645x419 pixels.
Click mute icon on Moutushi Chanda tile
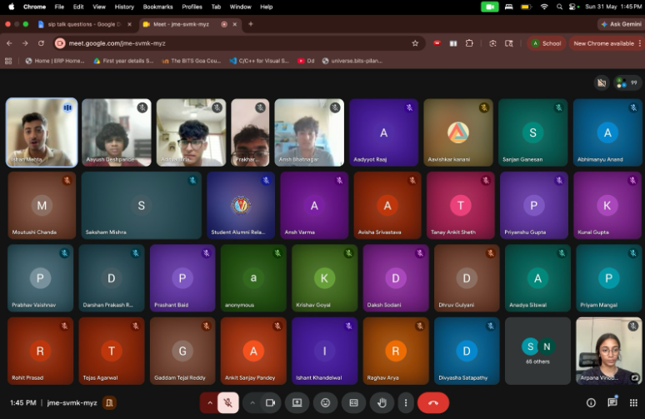tap(67, 181)
